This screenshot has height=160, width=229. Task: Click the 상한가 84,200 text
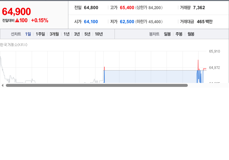click(x=149, y=8)
